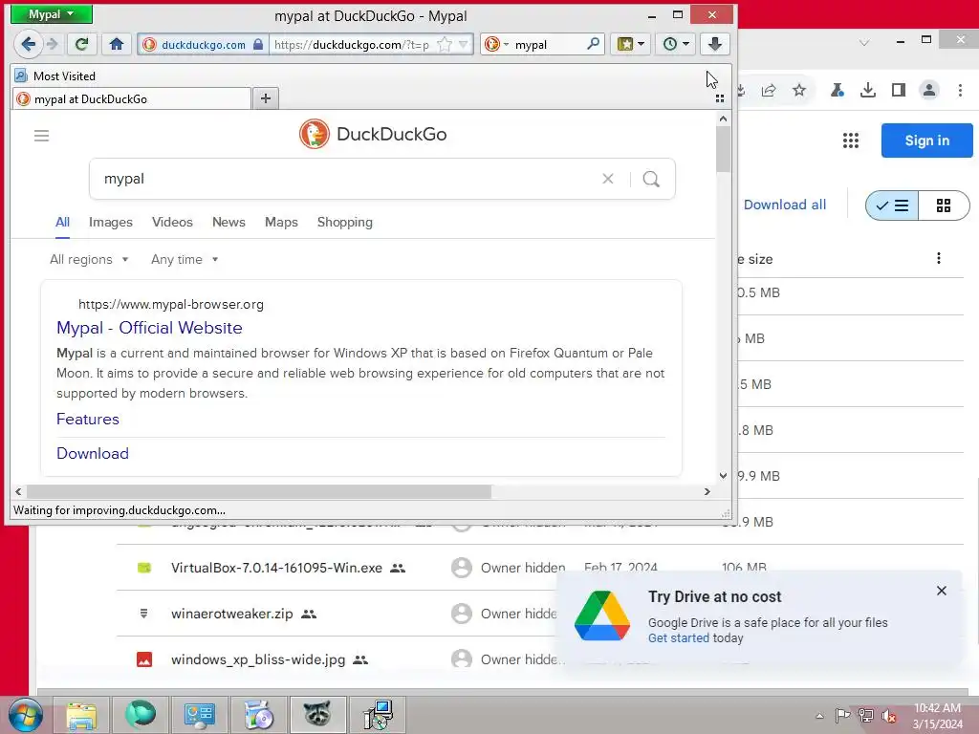The width and height of the screenshot is (979, 734).
Task: Select the mypal at DuckDuckGo tab
Action: 131,98
